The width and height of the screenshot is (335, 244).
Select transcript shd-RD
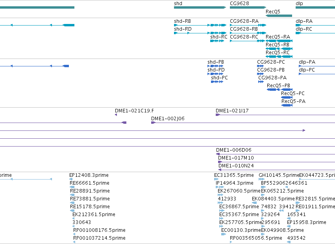200,33
